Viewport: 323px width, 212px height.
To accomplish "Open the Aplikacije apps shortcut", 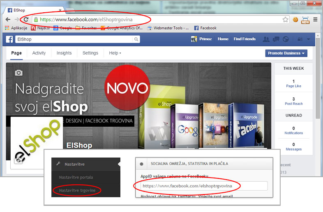I will (16, 28).
